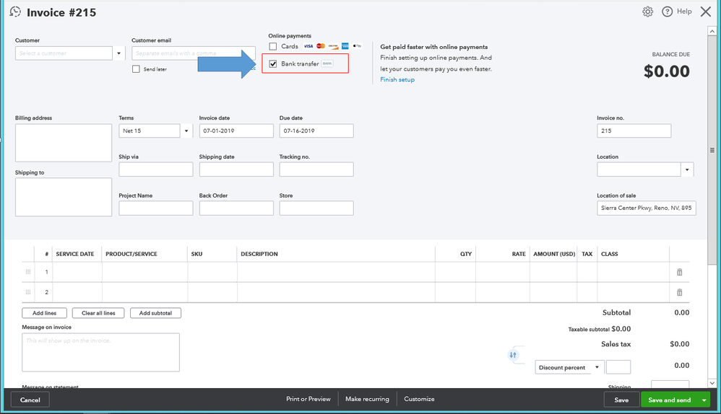This screenshot has width=721, height=414.
Task: Follow the Finish setup link
Action: click(397, 79)
